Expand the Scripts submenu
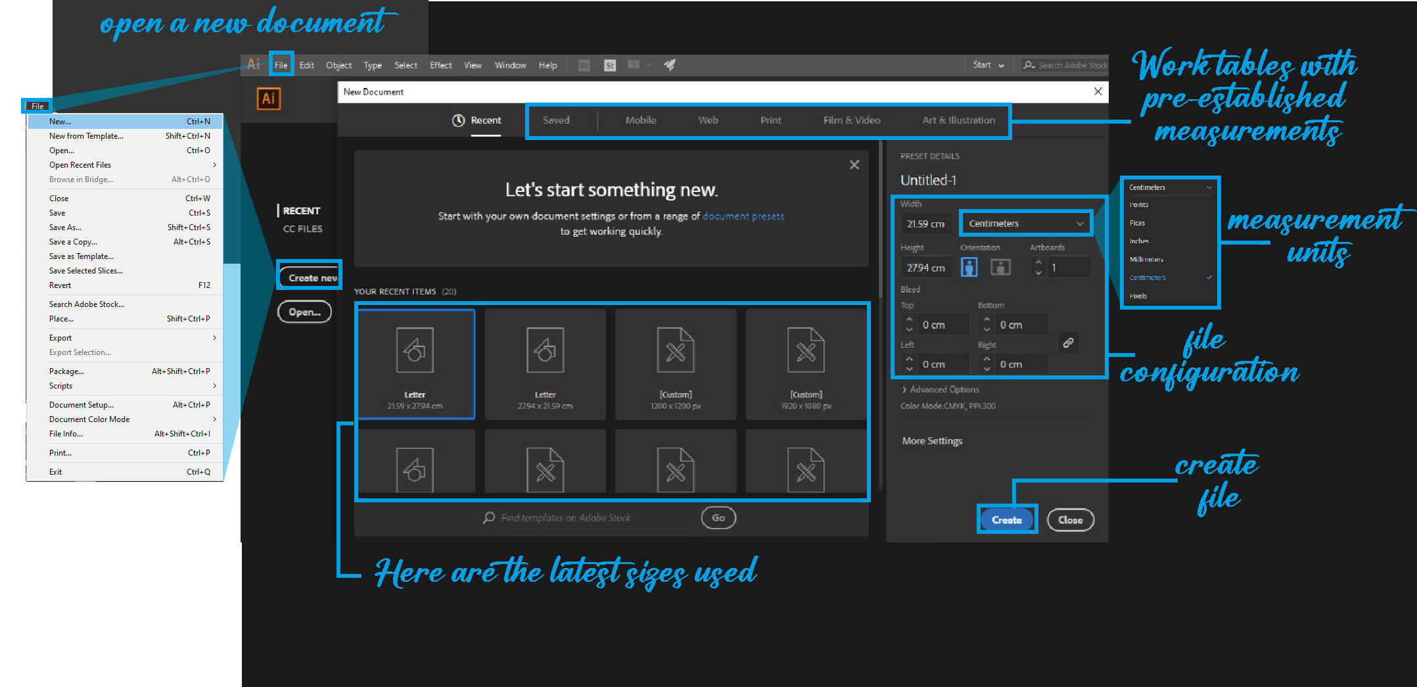 125,386
